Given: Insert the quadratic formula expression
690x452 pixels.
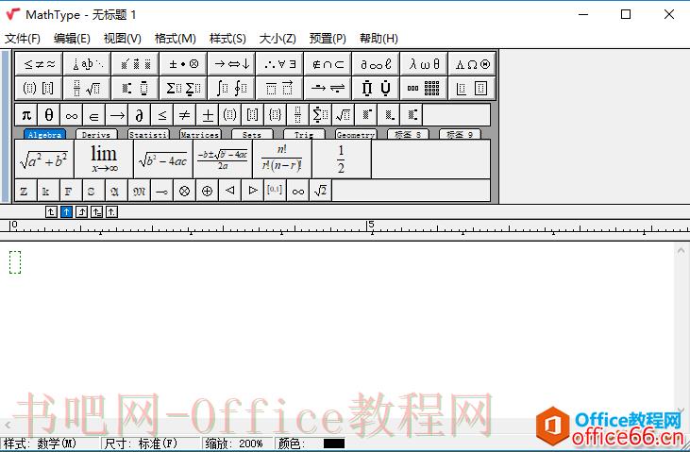Looking at the screenshot, I should click(x=223, y=159).
